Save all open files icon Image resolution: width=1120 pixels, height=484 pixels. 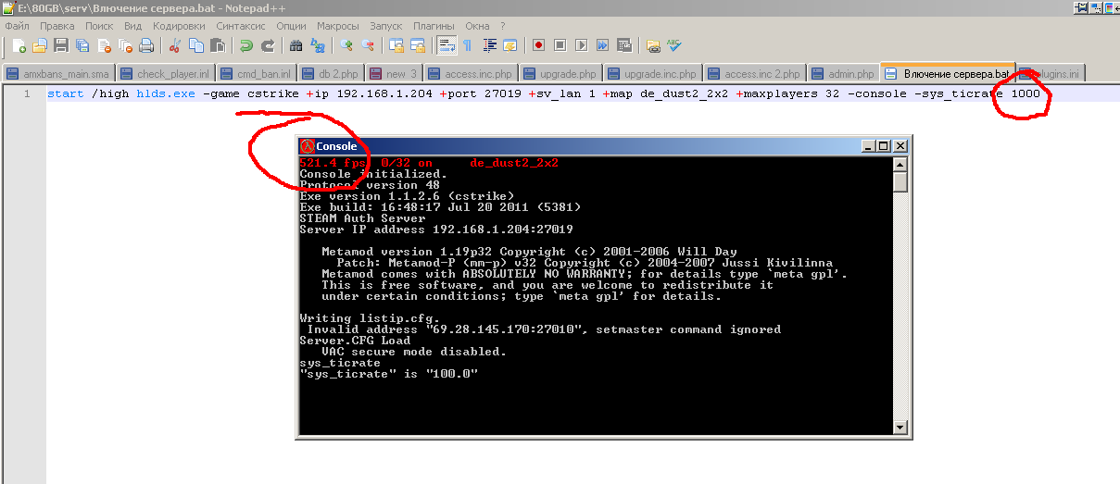(82, 45)
